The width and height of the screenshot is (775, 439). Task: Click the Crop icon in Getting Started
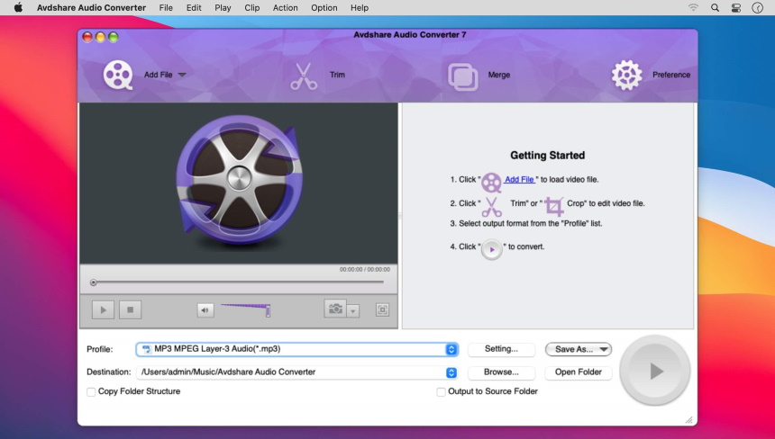[554, 207]
